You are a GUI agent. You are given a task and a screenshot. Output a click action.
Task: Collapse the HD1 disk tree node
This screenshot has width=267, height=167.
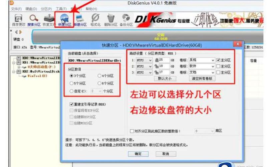pyautogui.click(x=14, y=62)
